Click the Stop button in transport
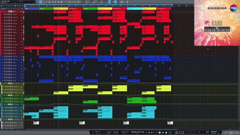 159,133
